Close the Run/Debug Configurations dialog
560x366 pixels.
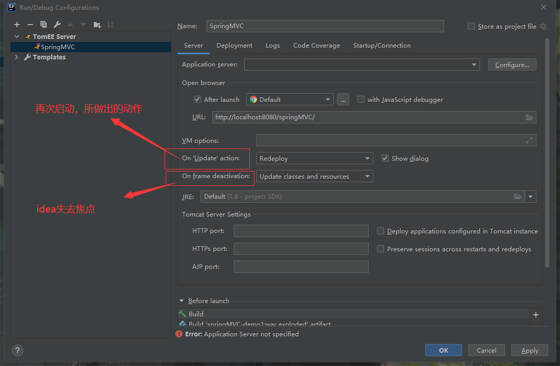(544, 7)
